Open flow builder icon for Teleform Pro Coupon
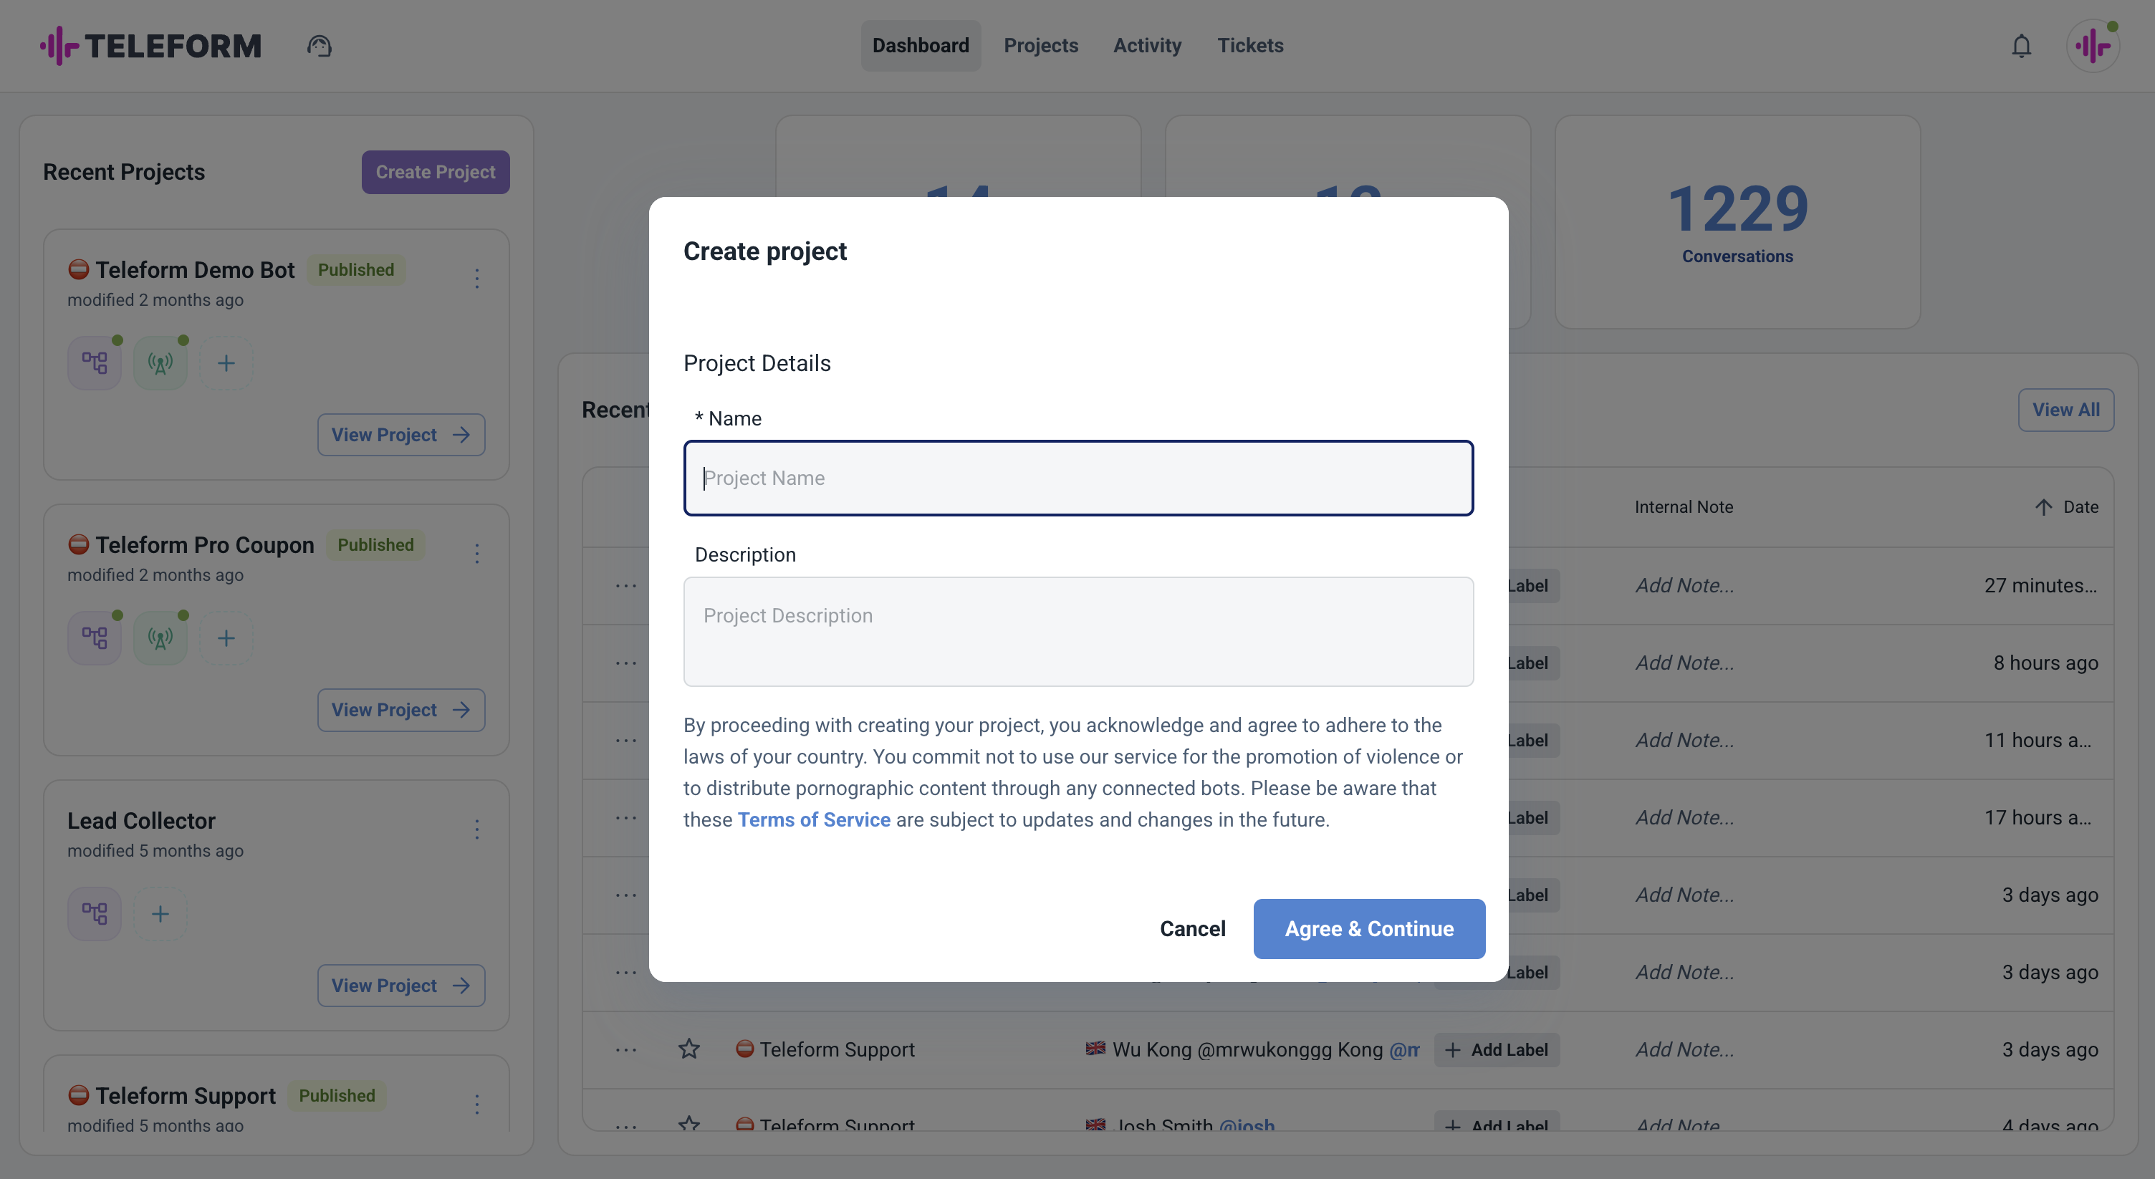The height and width of the screenshot is (1179, 2155). pos(95,638)
